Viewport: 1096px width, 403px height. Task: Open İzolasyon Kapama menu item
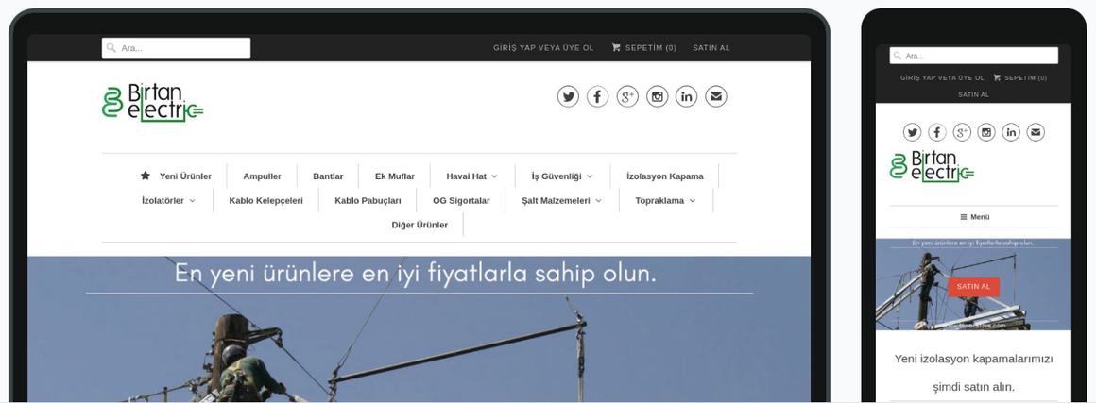point(665,176)
